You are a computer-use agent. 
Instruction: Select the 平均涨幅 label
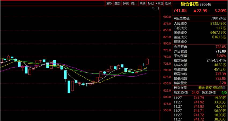[181, 56]
